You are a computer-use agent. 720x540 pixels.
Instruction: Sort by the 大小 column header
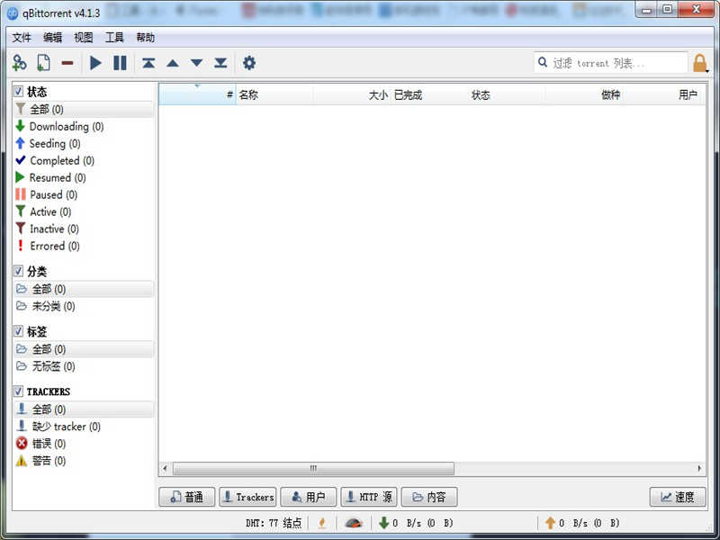click(x=352, y=94)
